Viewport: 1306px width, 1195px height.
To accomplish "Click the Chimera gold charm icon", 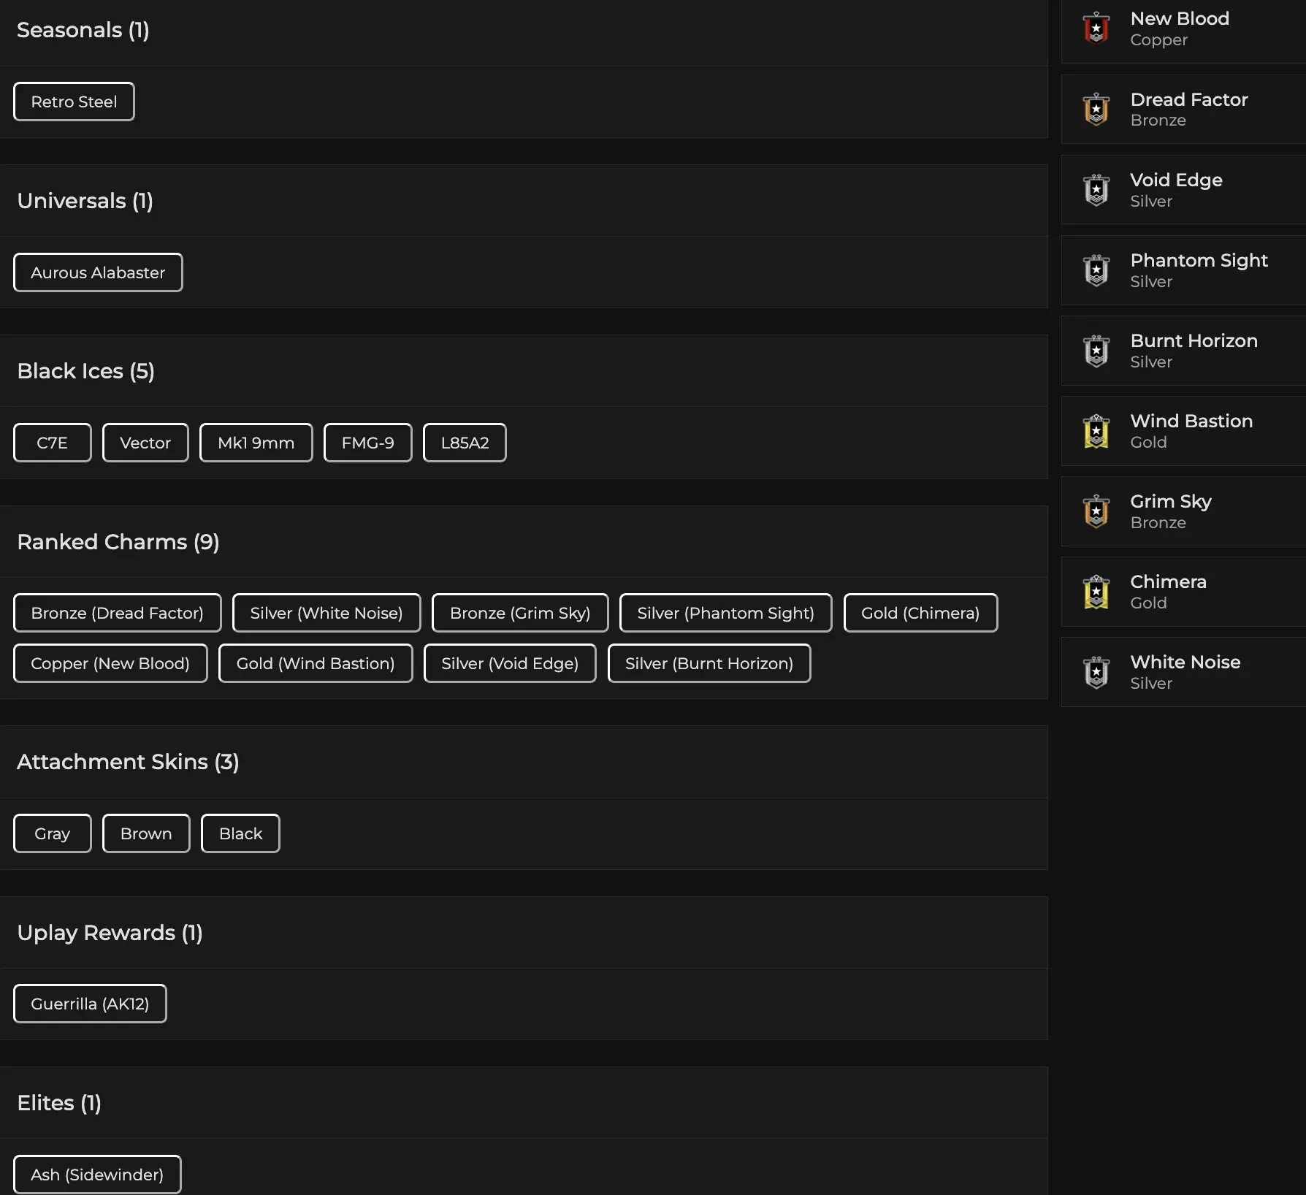I will pyautogui.click(x=1096, y=592).
